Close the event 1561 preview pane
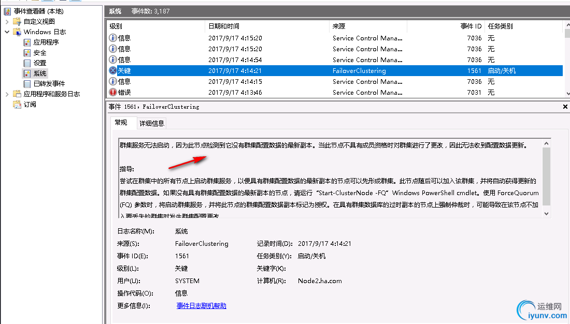Image resolution: width=570 pixels, height=324 pixels. 565,107
